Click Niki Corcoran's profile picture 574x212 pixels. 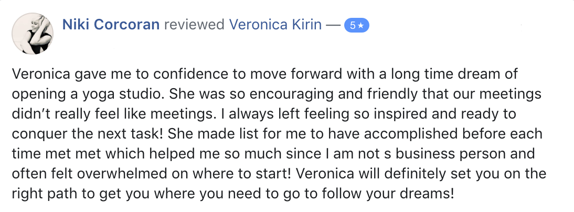[33, 33]
